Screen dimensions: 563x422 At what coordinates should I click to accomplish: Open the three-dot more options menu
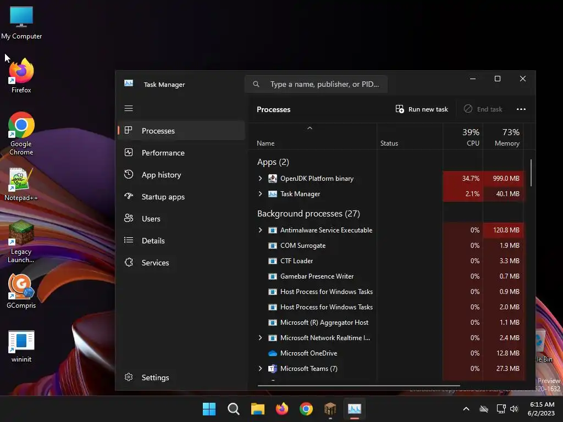(521, 109)
